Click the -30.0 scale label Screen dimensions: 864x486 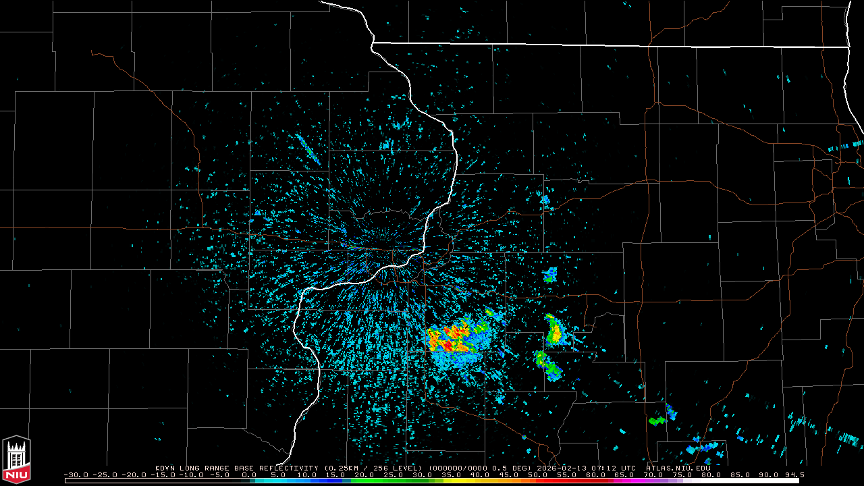pyautogui.click(x=76, y=475)
